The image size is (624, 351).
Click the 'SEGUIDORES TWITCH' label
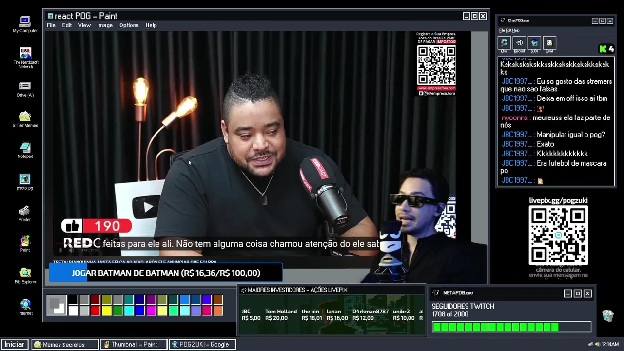(463, 306)
